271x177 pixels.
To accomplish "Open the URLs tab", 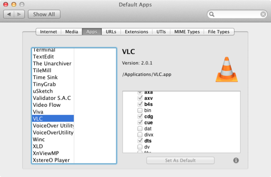I will [x=111, y=32].
